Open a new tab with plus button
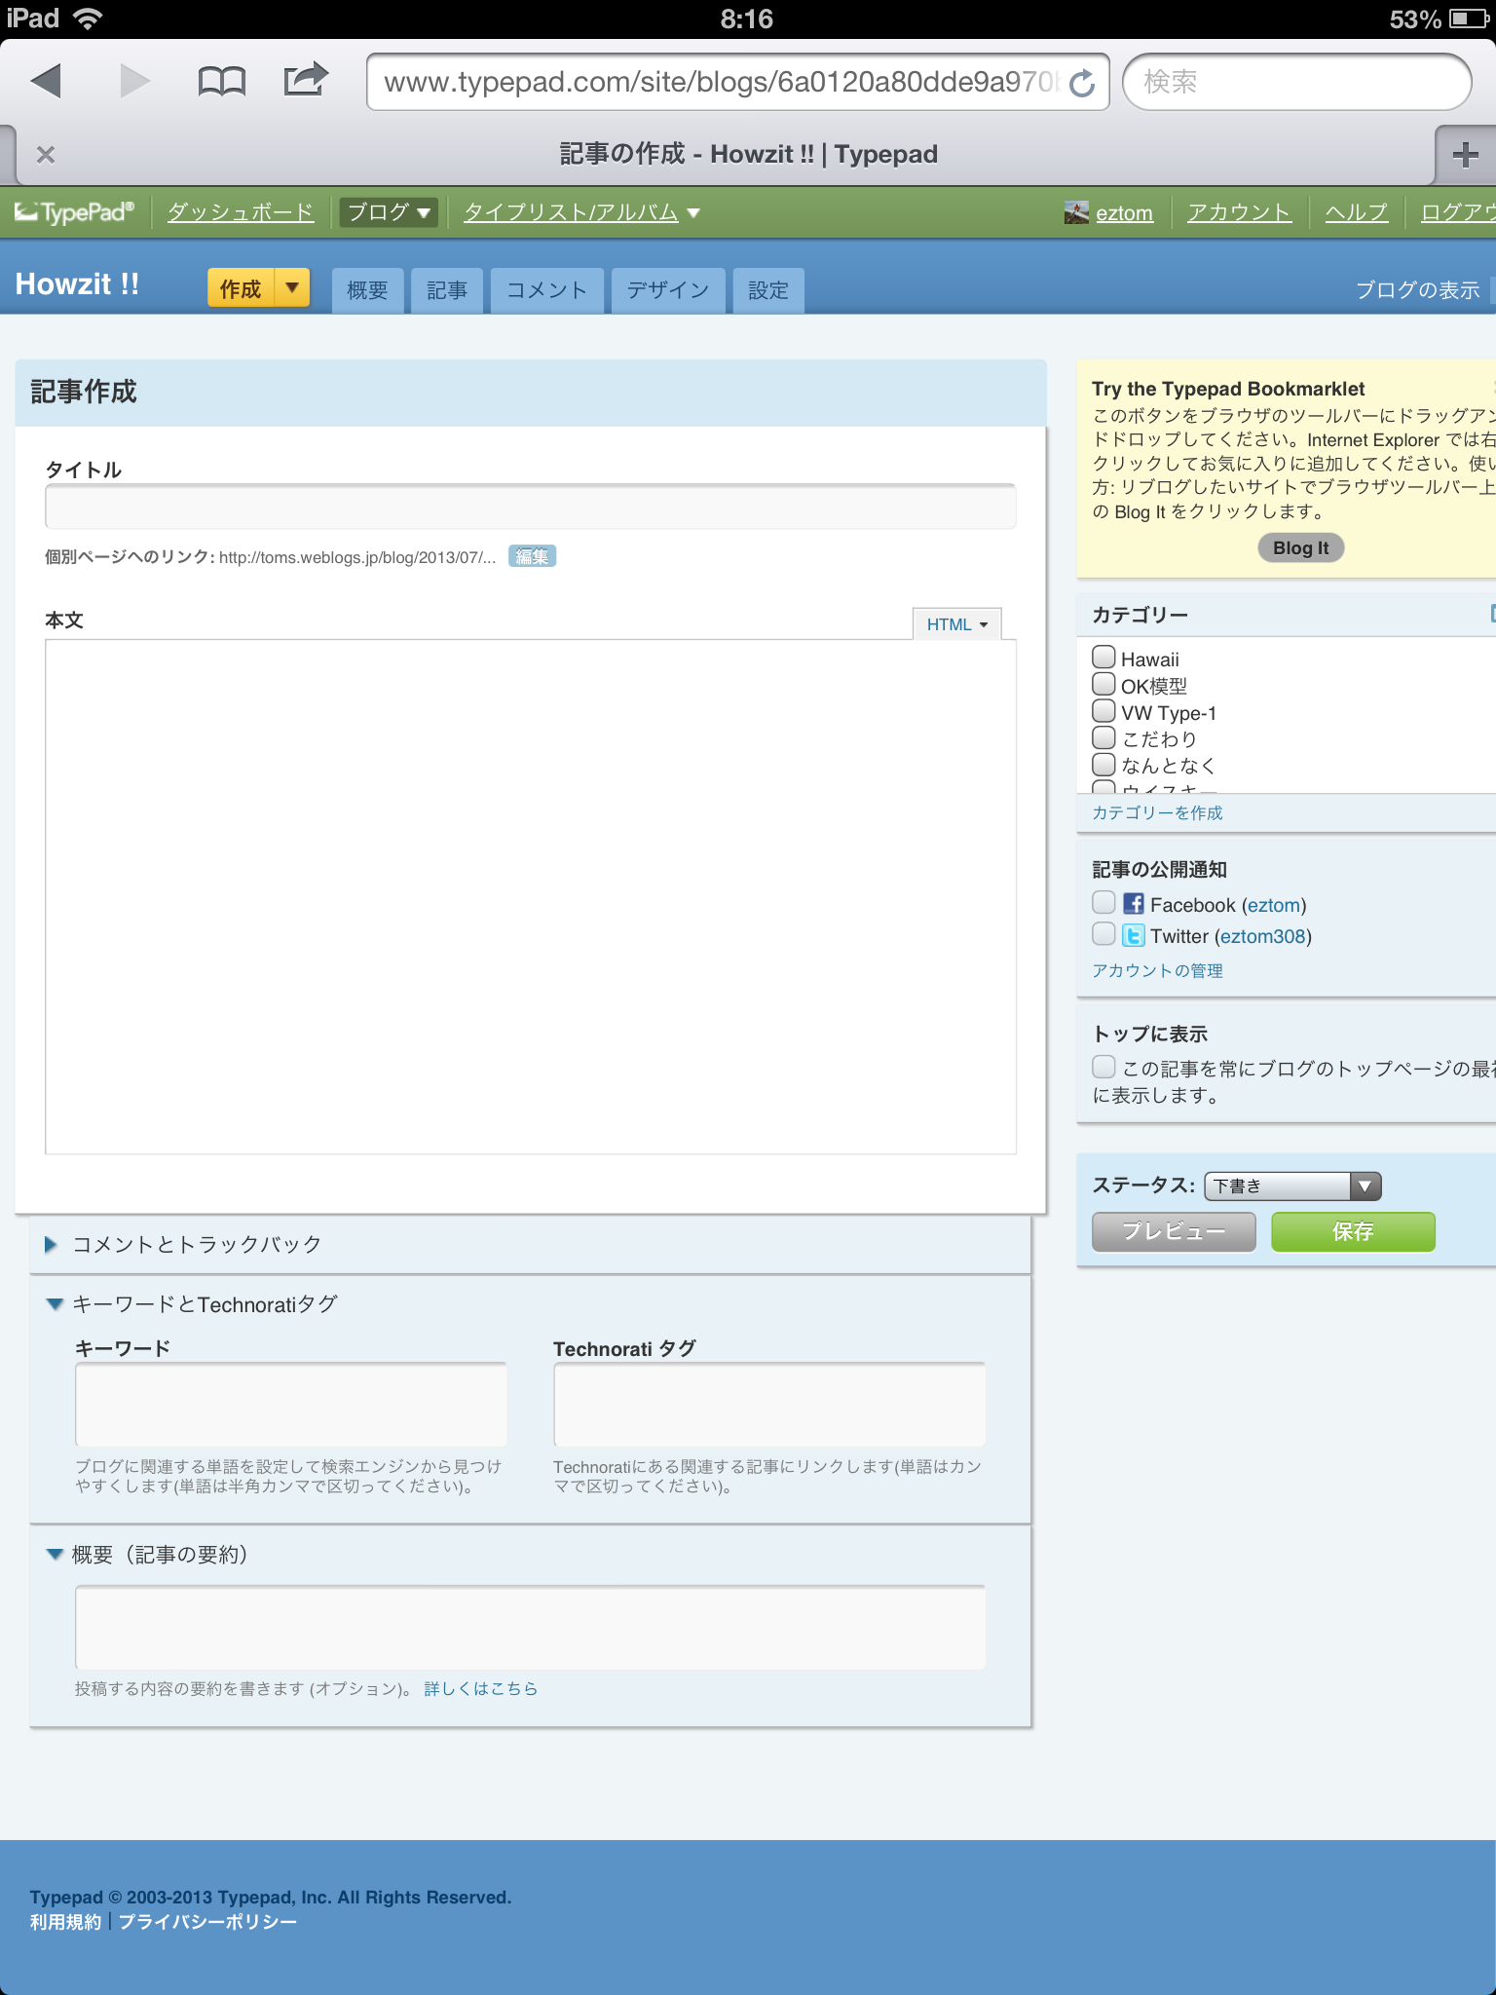 point(1465,155)
